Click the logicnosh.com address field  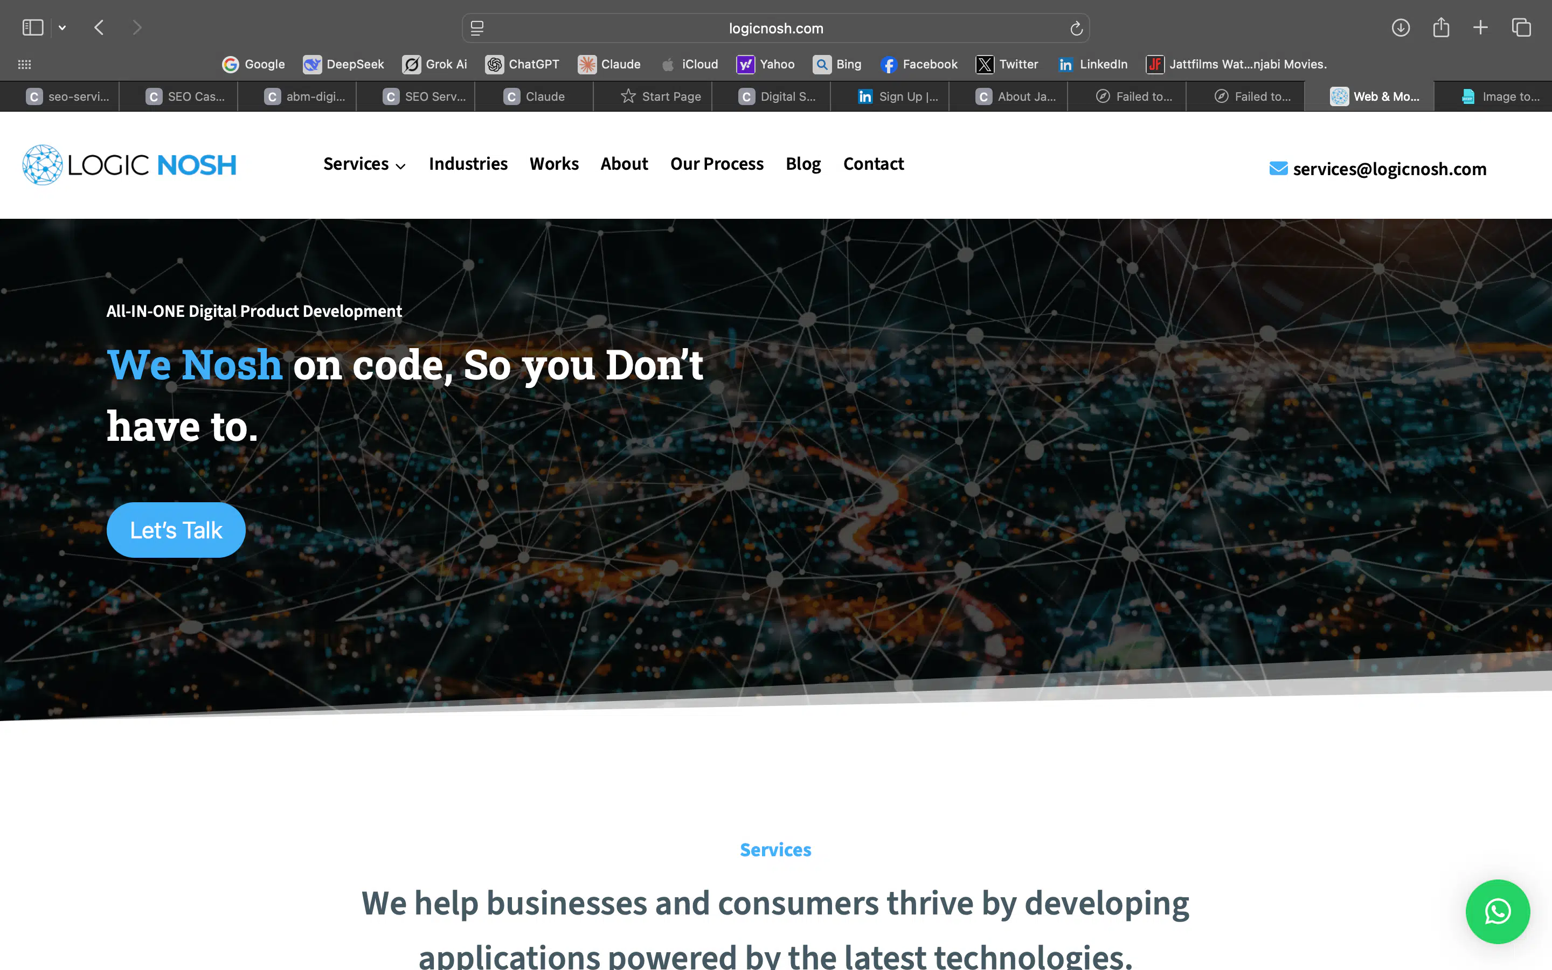click(775, 28)
